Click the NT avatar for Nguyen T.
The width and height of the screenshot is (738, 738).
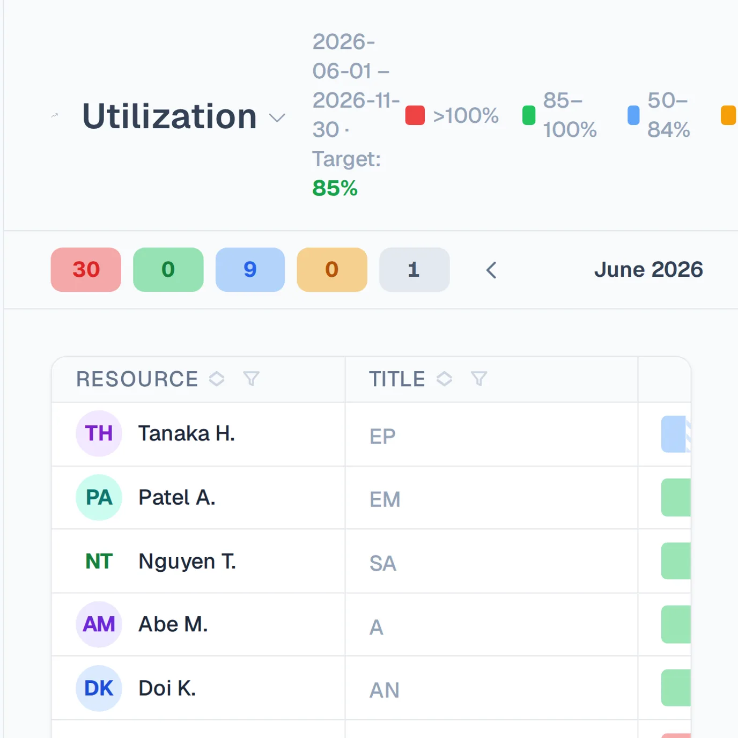99,561
